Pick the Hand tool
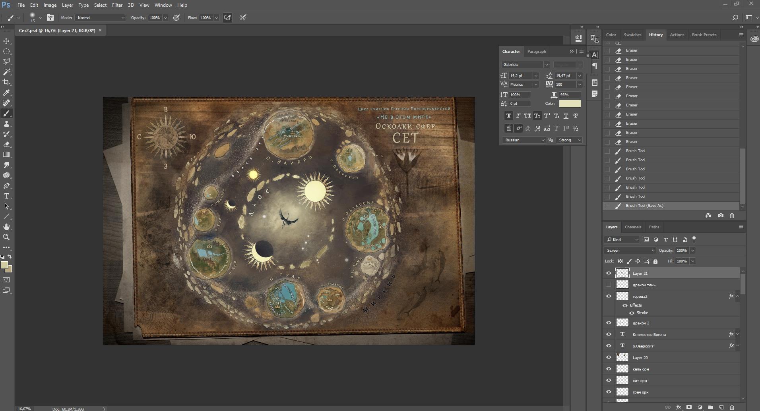 [x=6, y=227]
